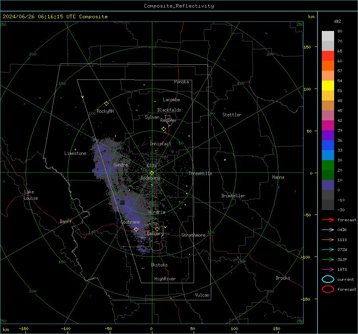Select the pink 45-42 dBZ swatch
Viewport: 358px width, 334px height.
click(328, 115)
